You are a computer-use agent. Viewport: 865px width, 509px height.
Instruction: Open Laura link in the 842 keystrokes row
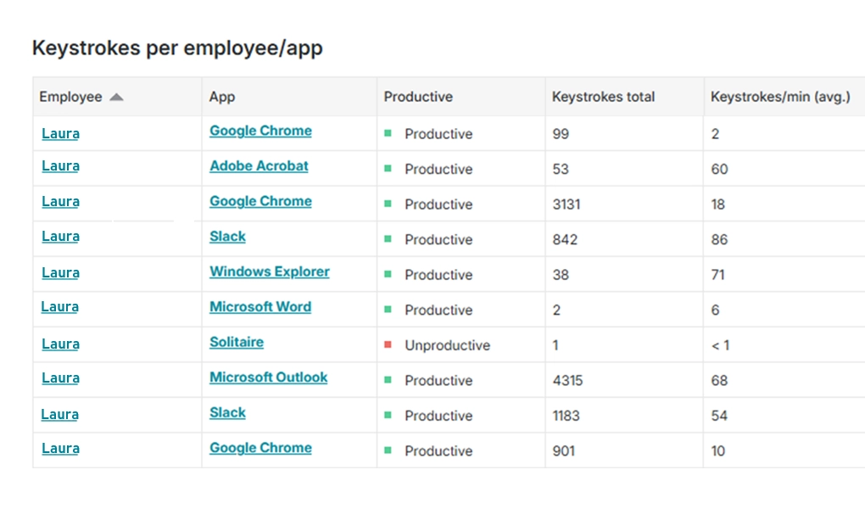coord(61,237)
